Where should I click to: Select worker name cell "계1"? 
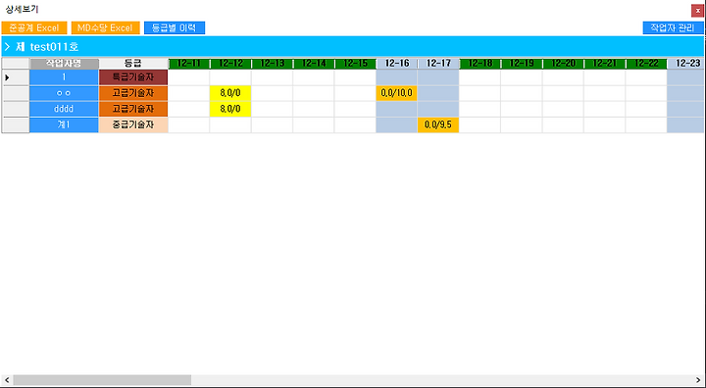(x=64, y=124)
